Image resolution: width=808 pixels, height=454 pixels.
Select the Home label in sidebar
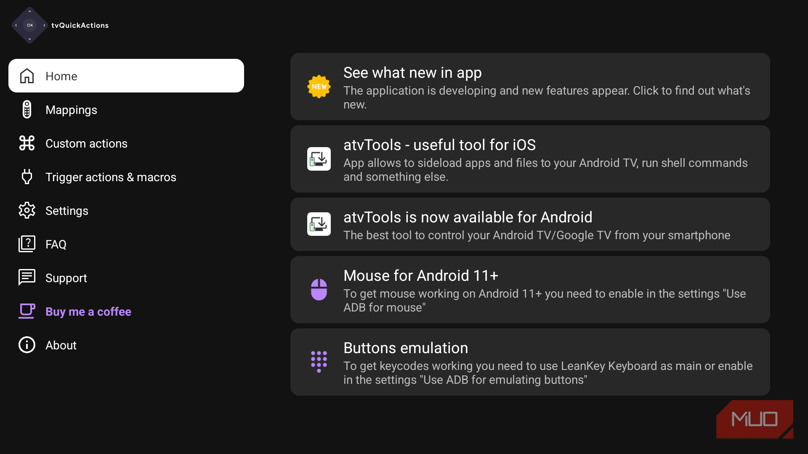(61, 76)
